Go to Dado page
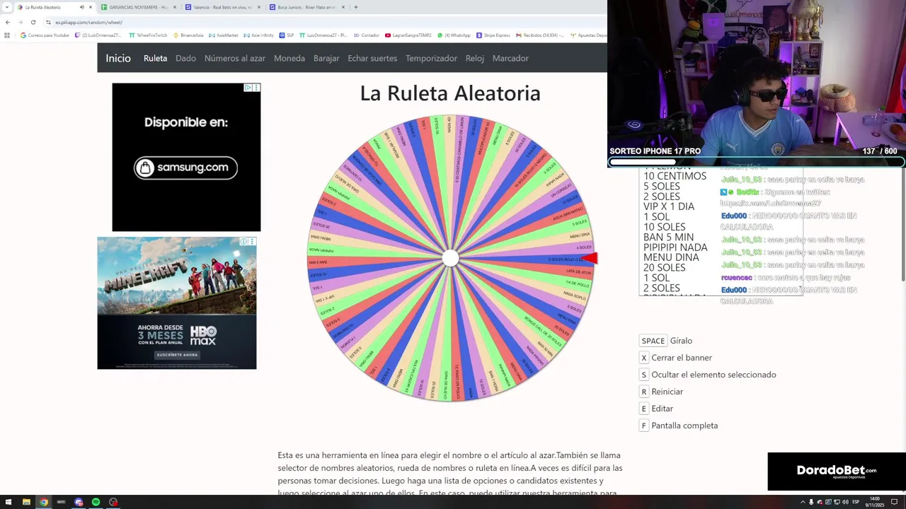The image size is (906, 509). click(185, 58)
